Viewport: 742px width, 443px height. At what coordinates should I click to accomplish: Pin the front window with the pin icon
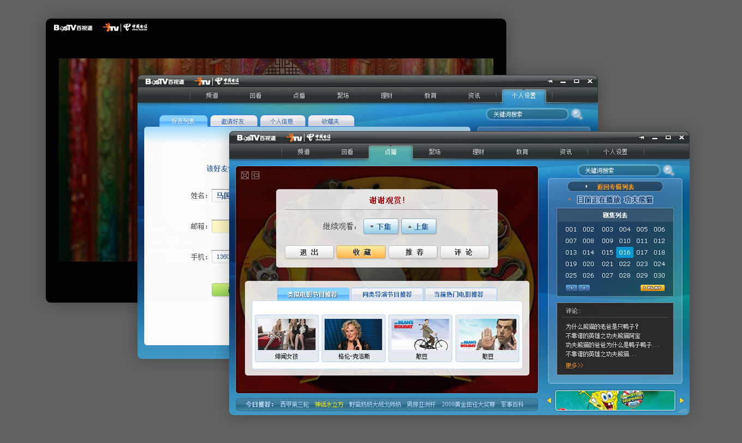coord(642,138)
